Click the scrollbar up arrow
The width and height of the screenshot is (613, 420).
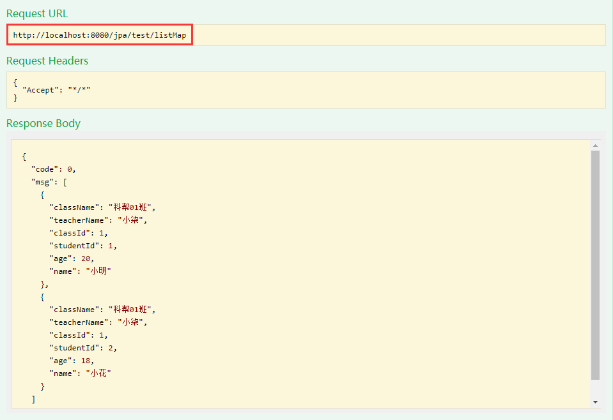[596, 145]
